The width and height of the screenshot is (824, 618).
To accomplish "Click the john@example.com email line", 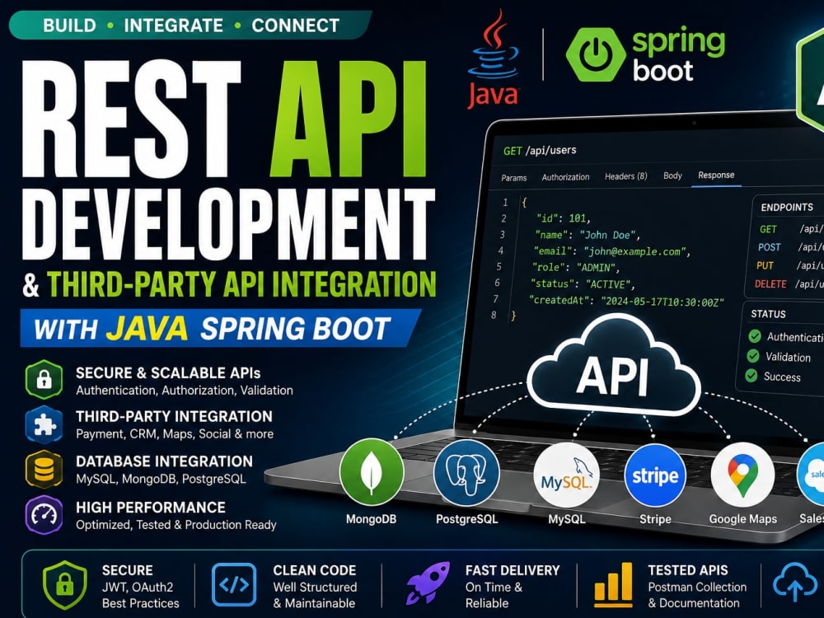I will (611, 251).
